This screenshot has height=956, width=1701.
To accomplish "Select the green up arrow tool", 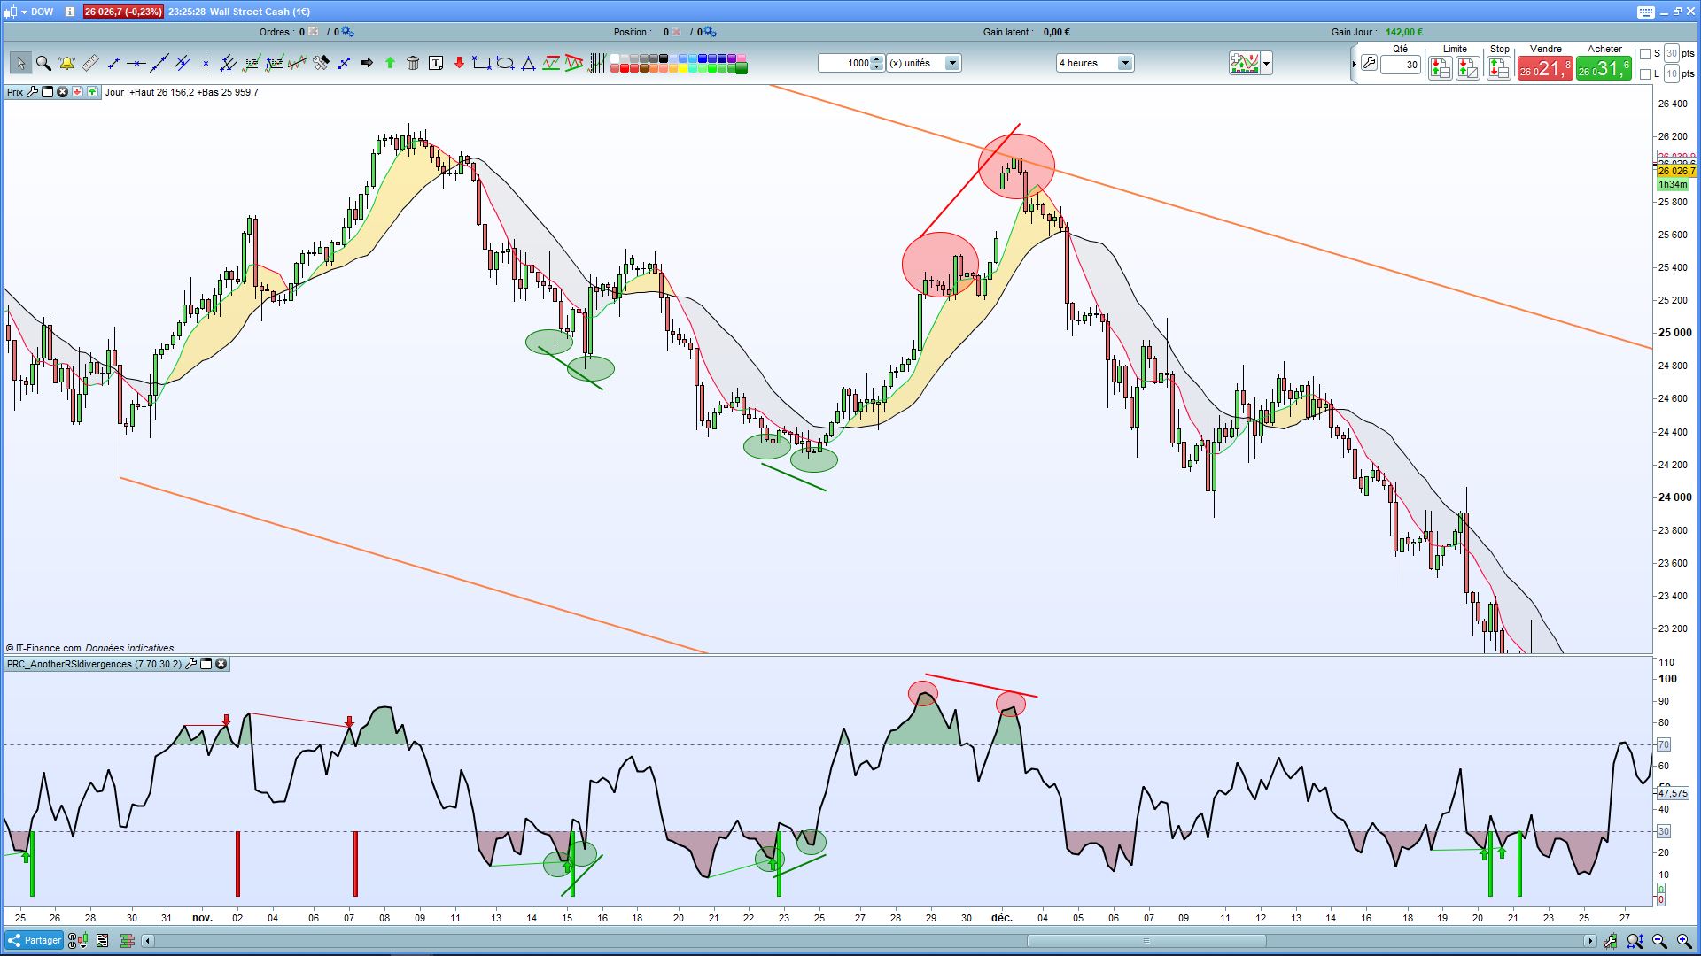I will (390, 63).
